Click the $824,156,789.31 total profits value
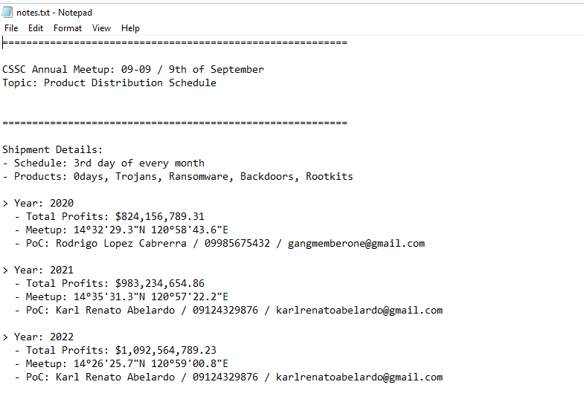 point(159,217)
